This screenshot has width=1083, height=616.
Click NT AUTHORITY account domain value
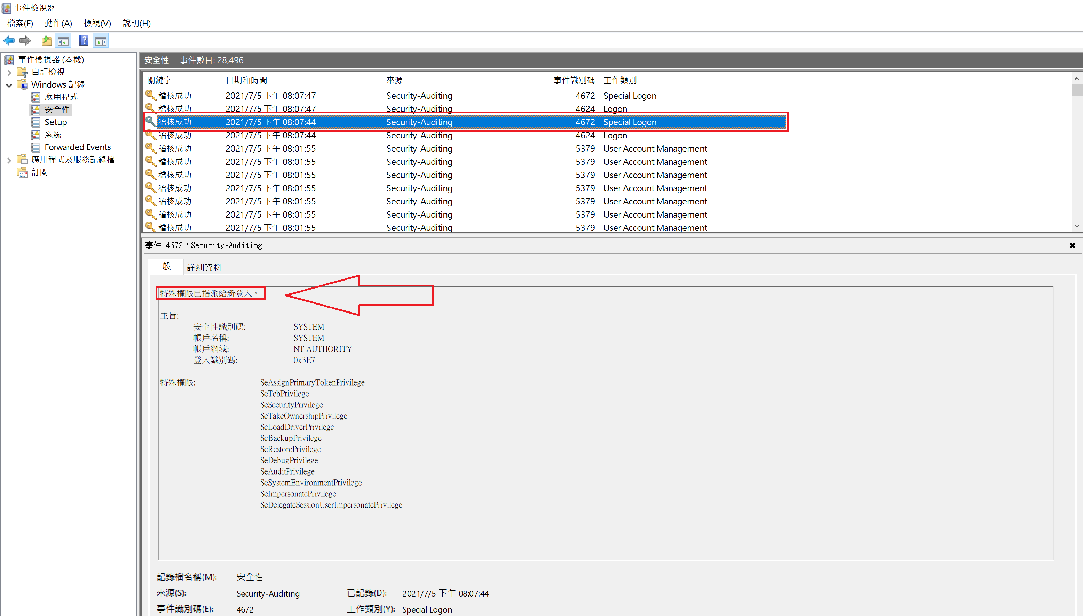323,349
